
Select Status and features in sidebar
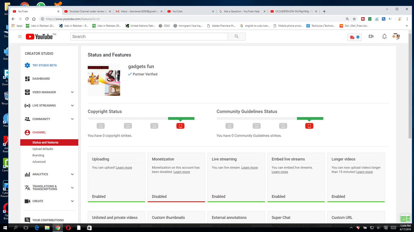pos(49,142)
